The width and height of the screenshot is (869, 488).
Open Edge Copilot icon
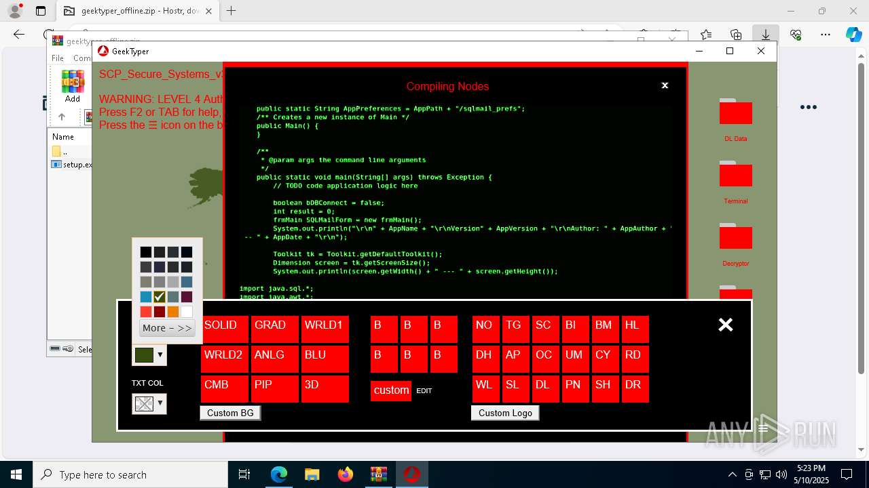tap(853, 35)
